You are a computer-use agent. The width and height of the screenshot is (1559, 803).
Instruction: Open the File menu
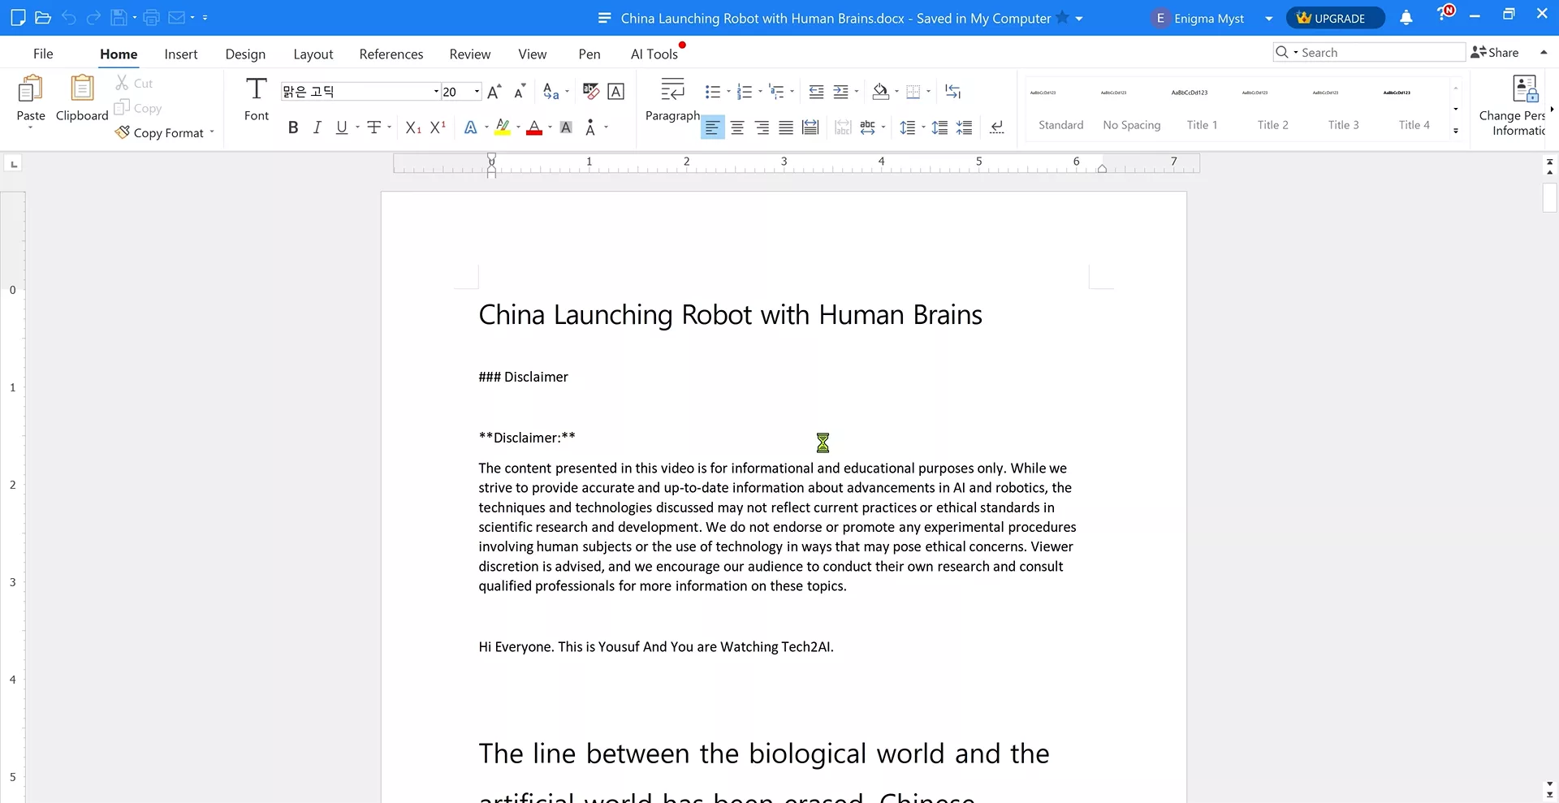click(43, 54)
